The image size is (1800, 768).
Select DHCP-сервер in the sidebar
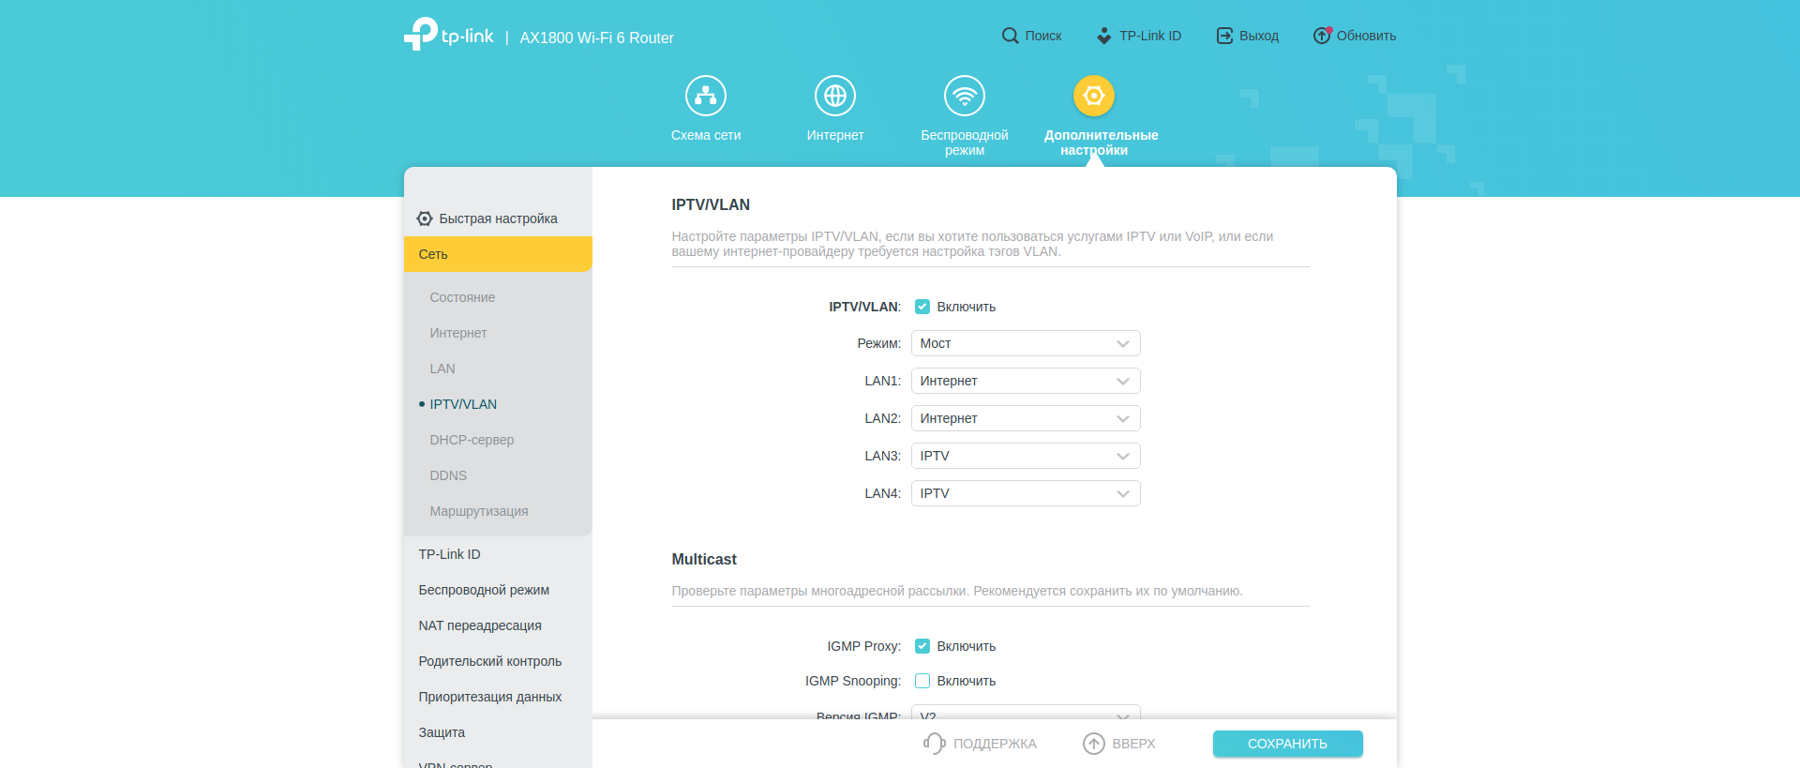(x=472, y=440)
